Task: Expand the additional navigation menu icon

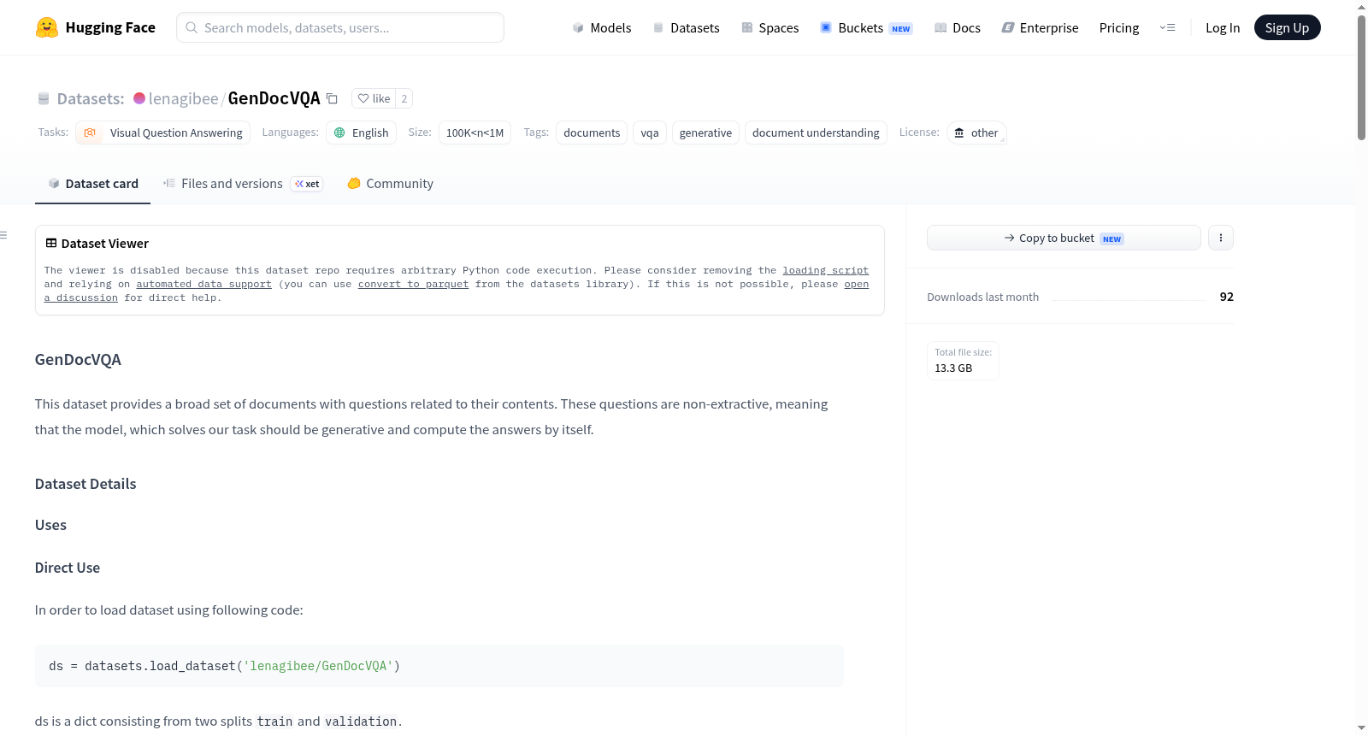Action: click(x=1167, y=27)
